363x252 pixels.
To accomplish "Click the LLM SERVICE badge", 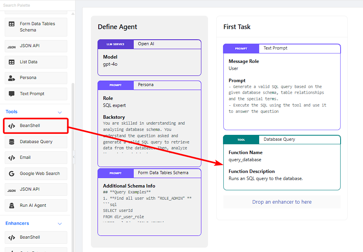I will (x=116, y=44).
